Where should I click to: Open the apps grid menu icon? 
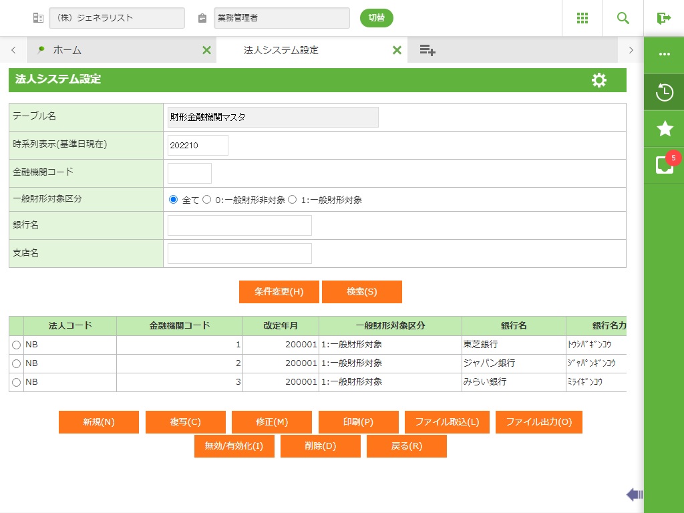click(x=582, y=18)
